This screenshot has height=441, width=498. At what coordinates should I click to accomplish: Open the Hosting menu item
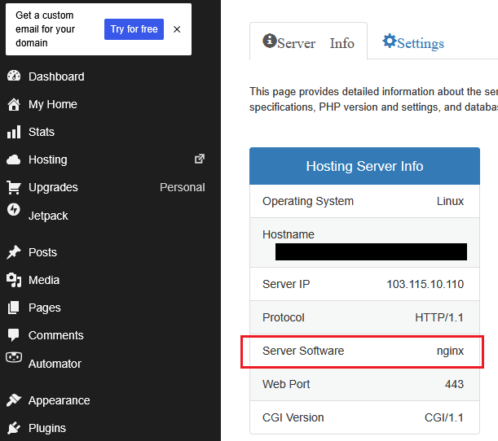47,159
